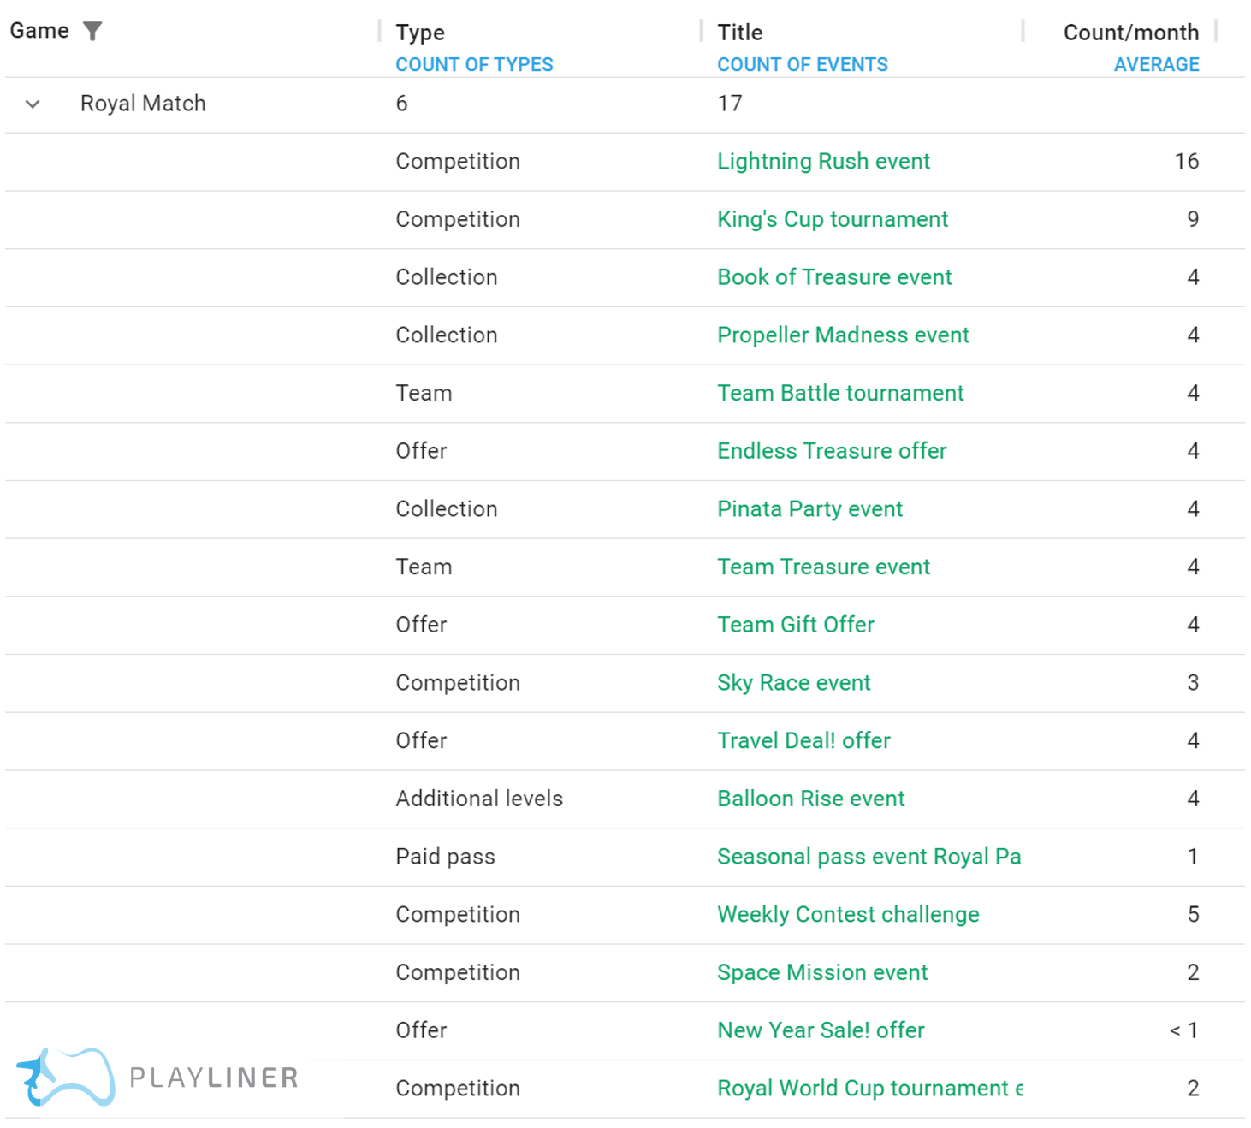The image size is (1251, 1128).
Task: Select the Paid pass type cell
Action: (x=445, y=857)
